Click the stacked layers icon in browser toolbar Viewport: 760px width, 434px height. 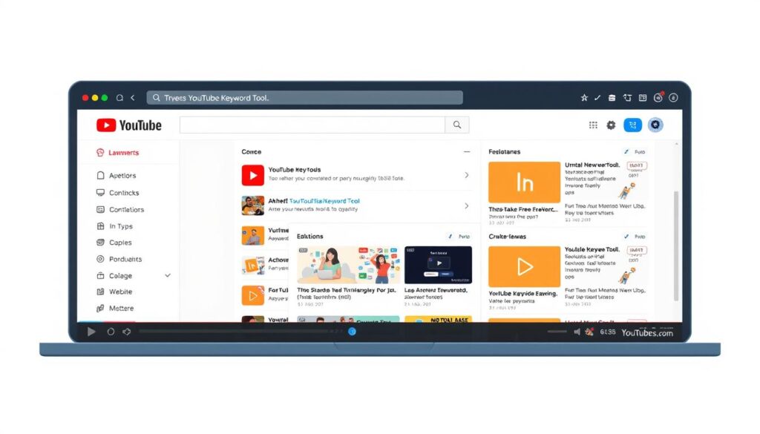[x=612, y=98]
